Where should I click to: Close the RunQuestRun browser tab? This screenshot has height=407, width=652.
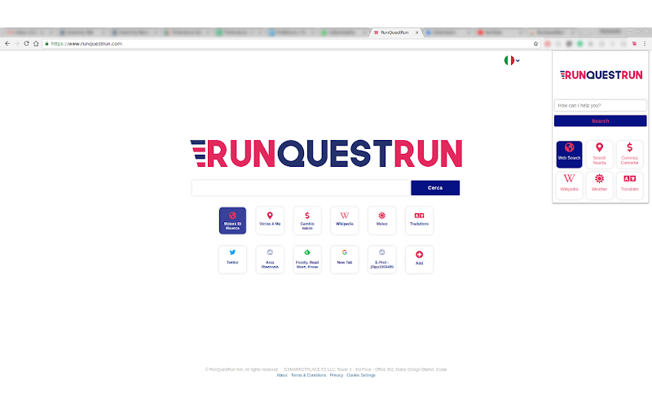coord(416,33)
